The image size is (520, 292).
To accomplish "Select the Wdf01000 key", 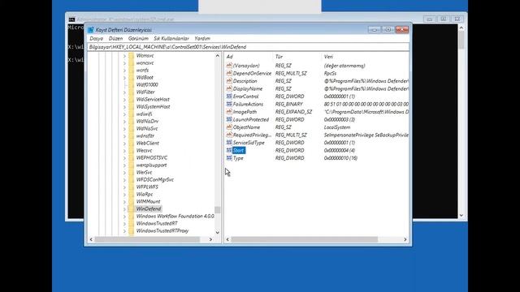I will pyautogui.click(x=147, y=84).
